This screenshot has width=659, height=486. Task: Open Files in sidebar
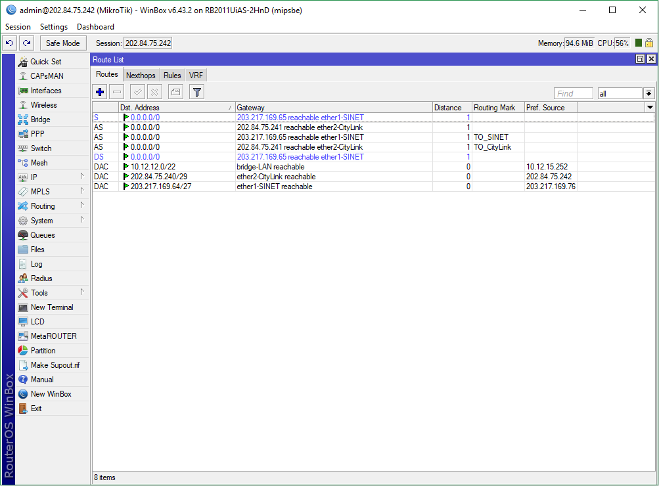point(53,250)
